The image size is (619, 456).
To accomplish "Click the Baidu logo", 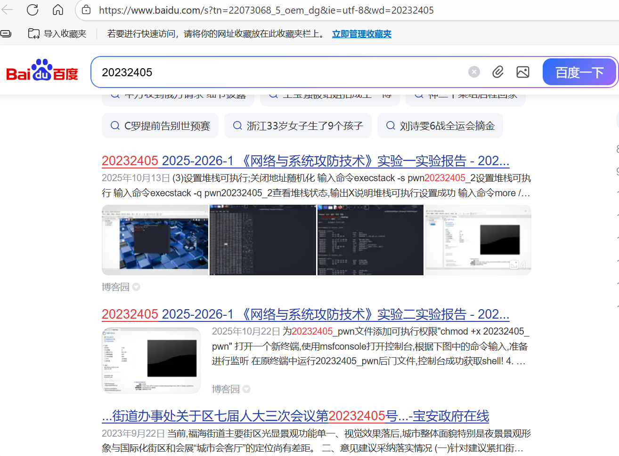I will point(42,71).
